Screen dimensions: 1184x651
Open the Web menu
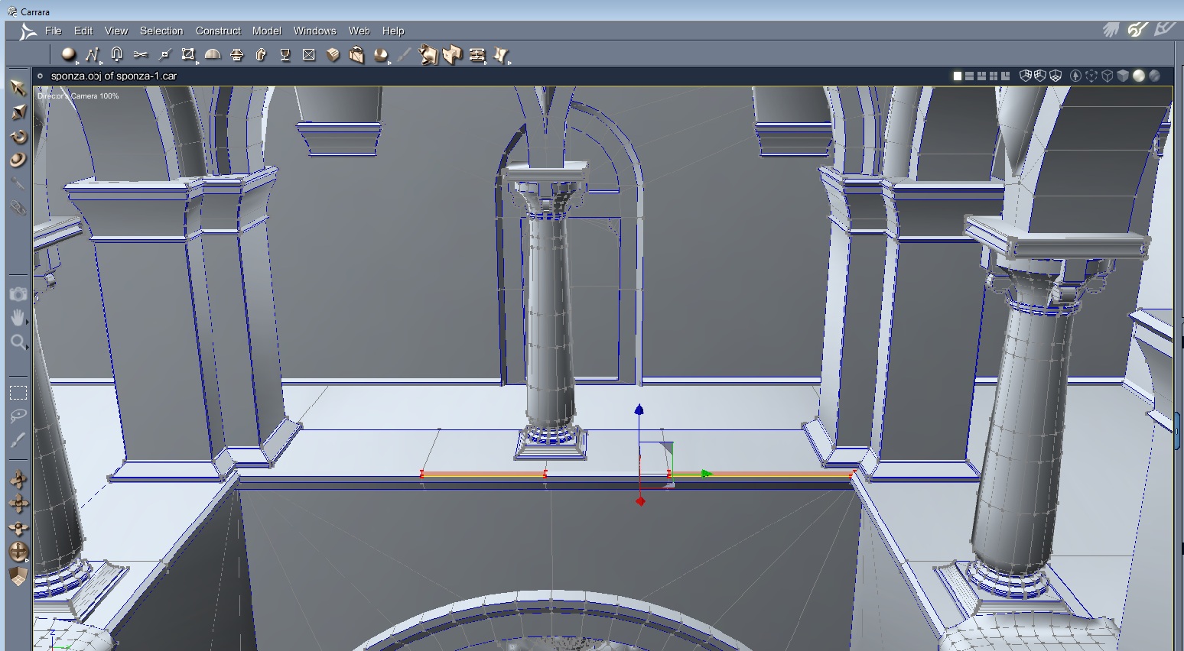pyautogui.click(x=359, y=31)
